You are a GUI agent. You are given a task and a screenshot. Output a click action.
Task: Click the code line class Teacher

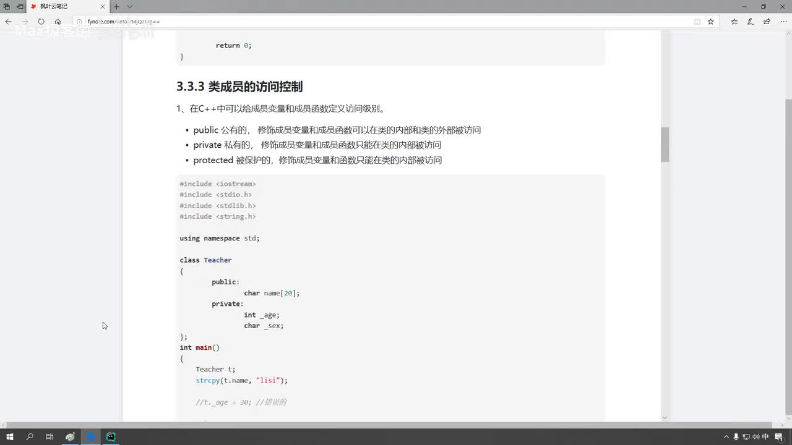click(x=206, y=260)
